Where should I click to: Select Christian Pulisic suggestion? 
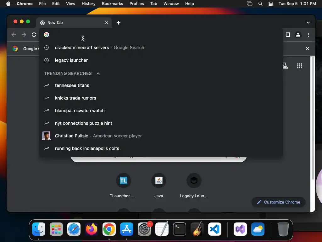[161, 136]
